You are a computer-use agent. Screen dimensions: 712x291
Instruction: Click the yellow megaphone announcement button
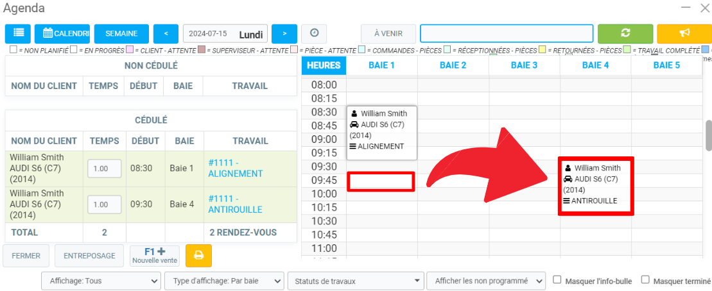[x=684, y=33]
